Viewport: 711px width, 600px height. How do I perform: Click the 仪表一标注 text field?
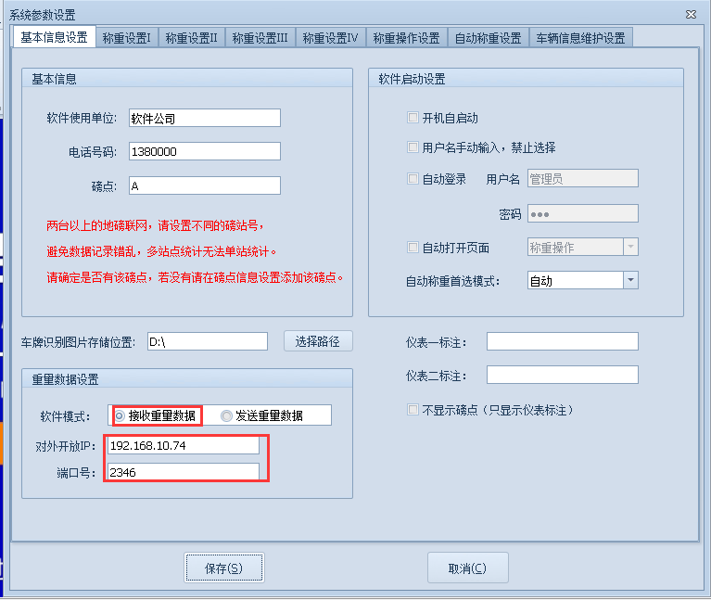[x=562, y=342]
